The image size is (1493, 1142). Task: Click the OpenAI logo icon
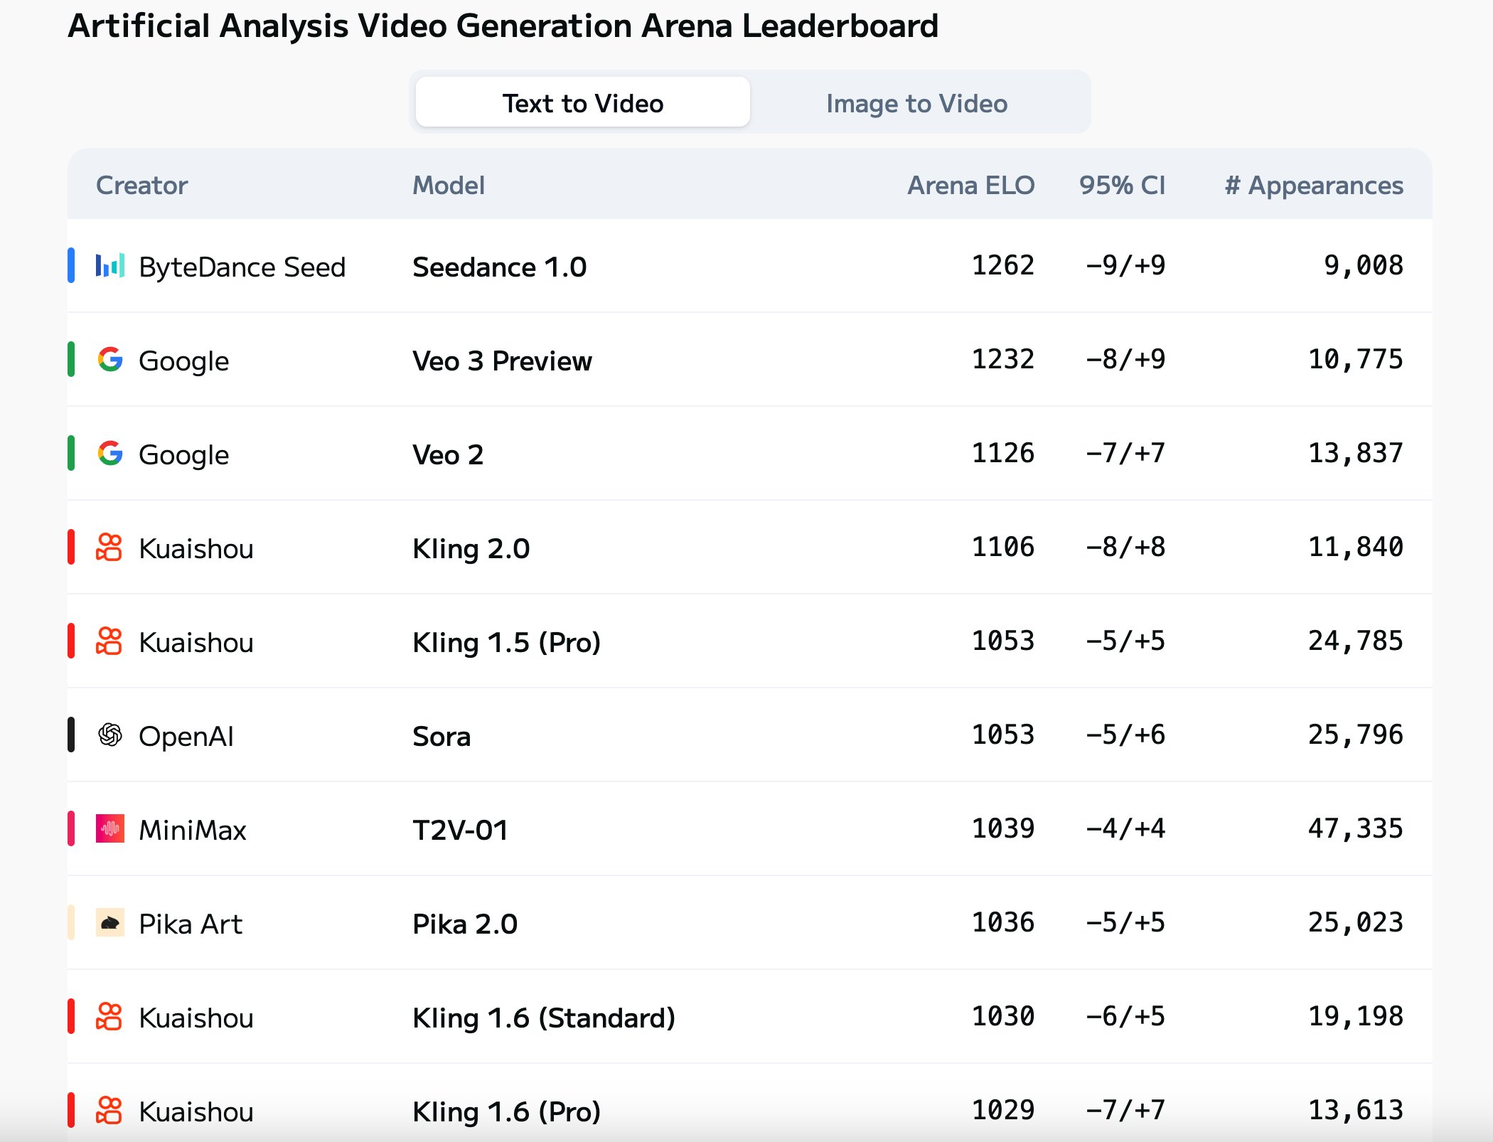pos(110,735)
